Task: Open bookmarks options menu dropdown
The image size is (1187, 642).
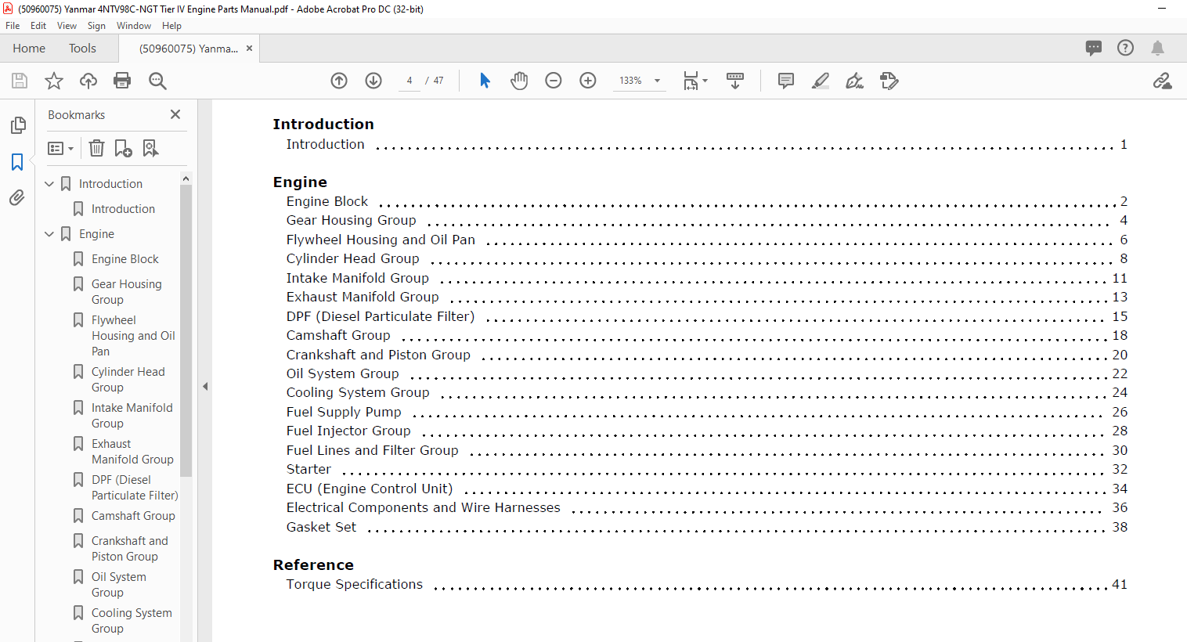Action: [61, 148]
